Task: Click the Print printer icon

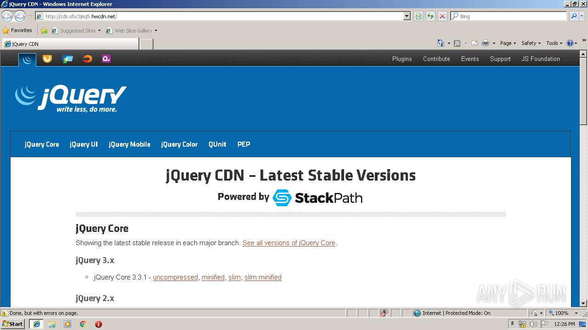Action: (x=486, y=43)
